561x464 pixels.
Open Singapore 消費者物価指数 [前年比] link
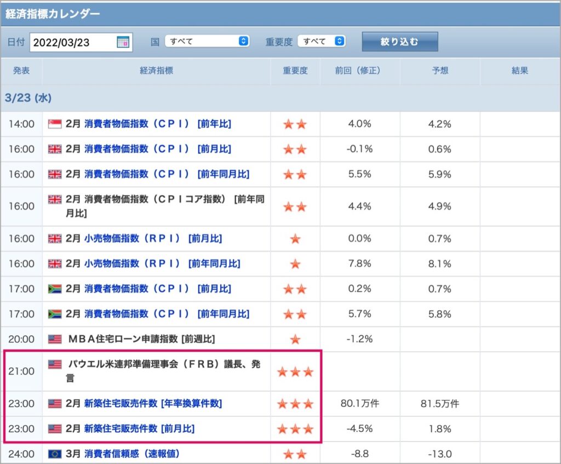[x=158, y=124]
